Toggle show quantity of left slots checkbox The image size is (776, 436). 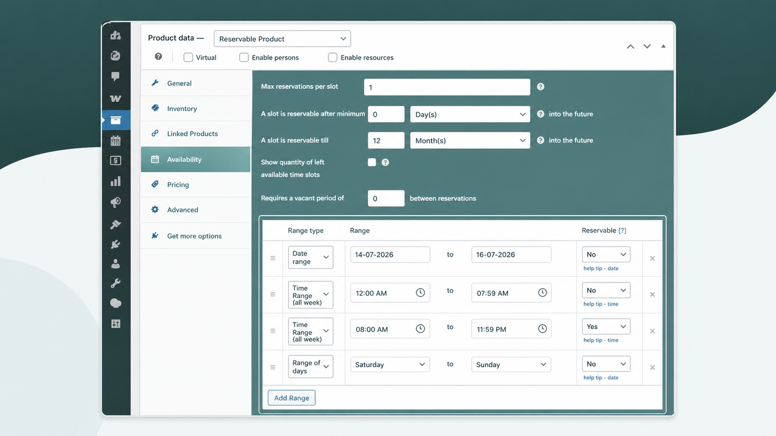point(372,162)
